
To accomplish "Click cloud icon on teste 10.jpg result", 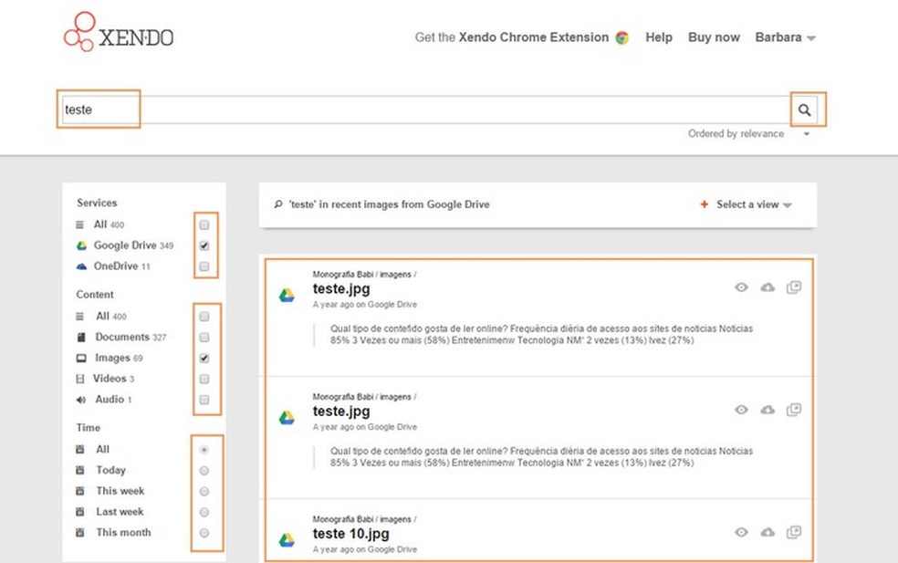I will (x=767, y=532).
